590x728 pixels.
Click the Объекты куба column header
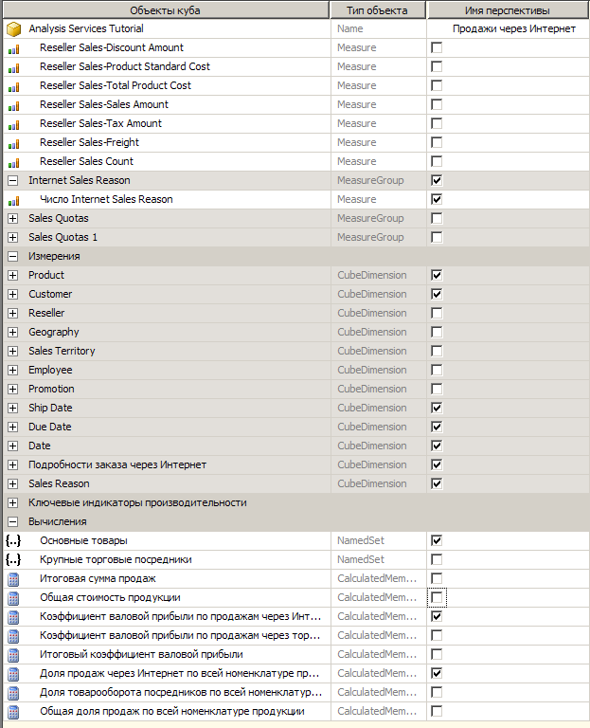click(x=166, y=10)
